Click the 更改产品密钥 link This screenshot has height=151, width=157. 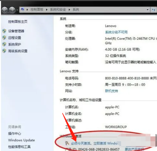coord(134,149)
